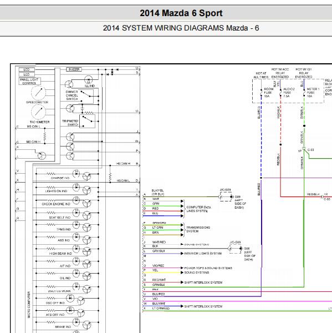The width and height of the screenshot is (332, 333).
Task: Select the OIL IND label
Action: (x=65, y=278)
